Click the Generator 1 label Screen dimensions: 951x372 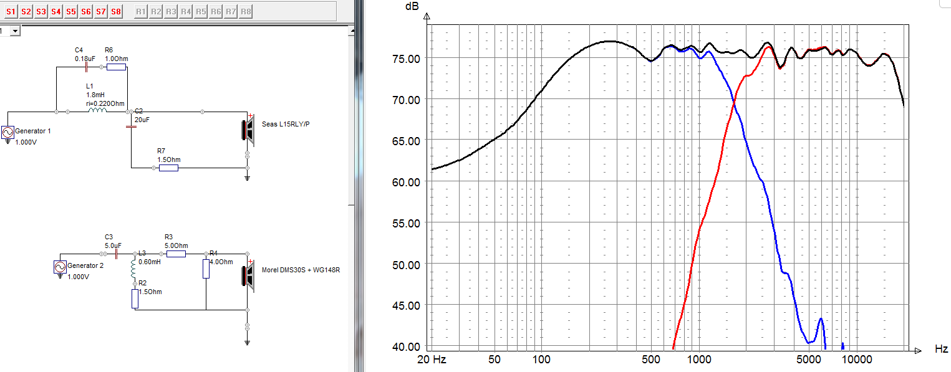coord(33,131)
